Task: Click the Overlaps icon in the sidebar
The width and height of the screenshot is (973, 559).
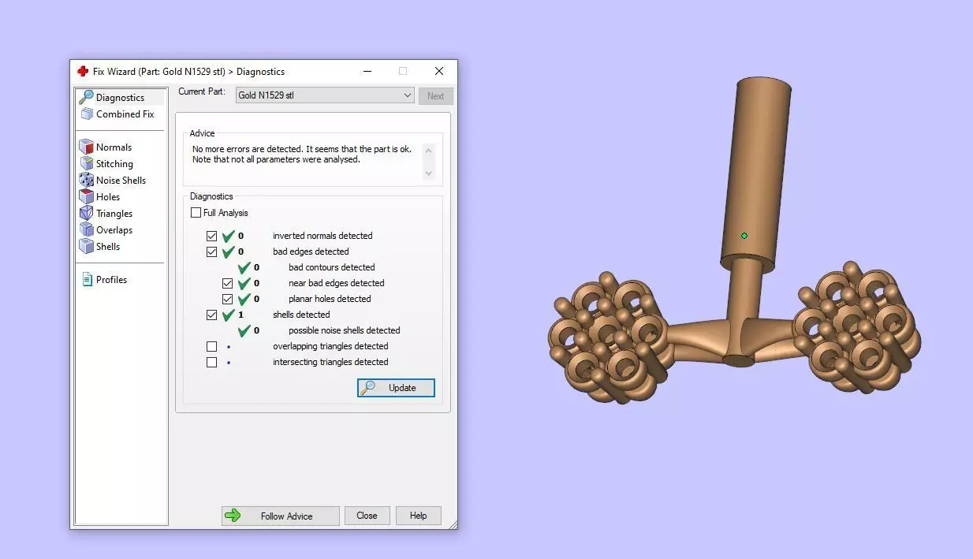Action: 86,230
